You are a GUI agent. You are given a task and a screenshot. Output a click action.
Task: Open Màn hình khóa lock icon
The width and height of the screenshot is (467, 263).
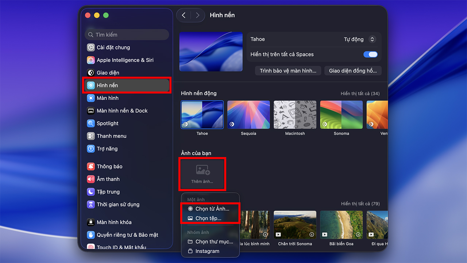pyautogui.click(x=91, y=222)
